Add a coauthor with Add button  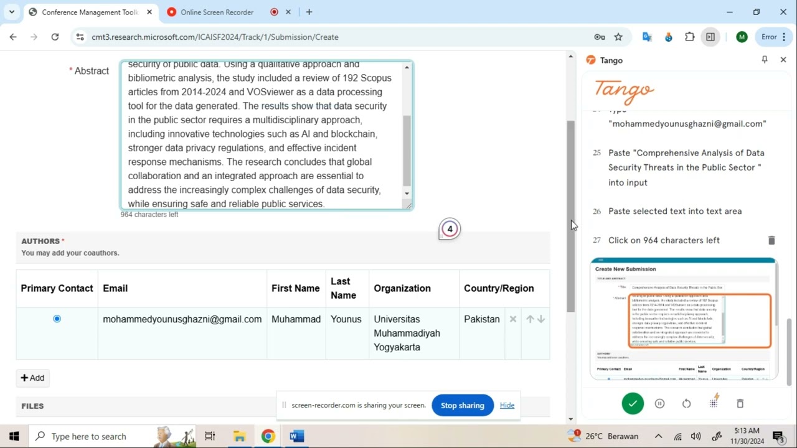pos(32,378)
